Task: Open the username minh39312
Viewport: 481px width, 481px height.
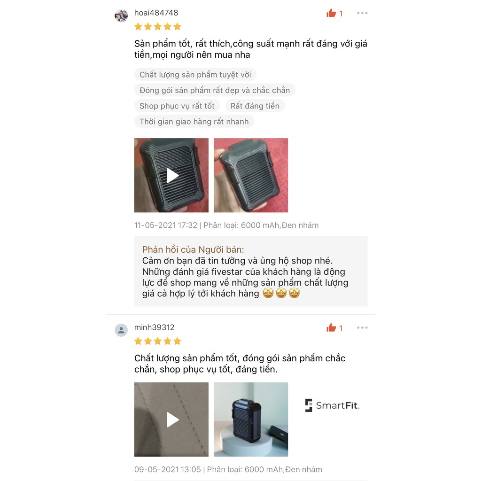Action: point(154,327)
